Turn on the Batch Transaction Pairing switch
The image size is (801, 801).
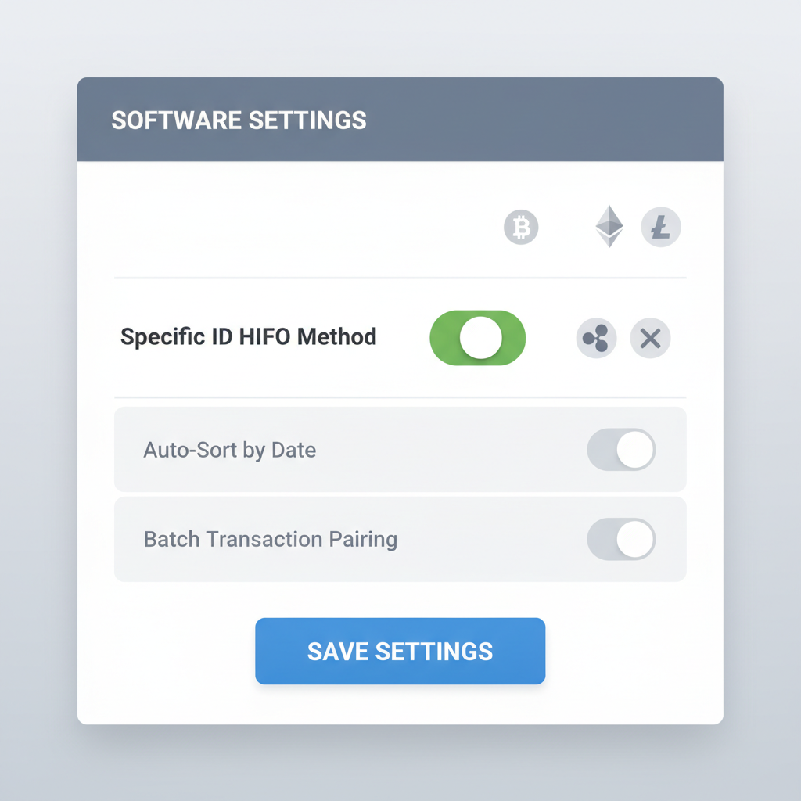[x=622, y=539]
